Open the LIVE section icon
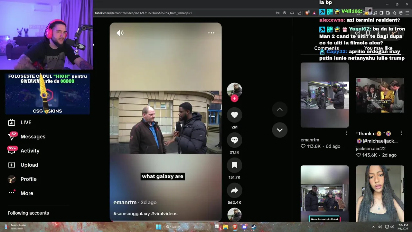 click(12, 122)
